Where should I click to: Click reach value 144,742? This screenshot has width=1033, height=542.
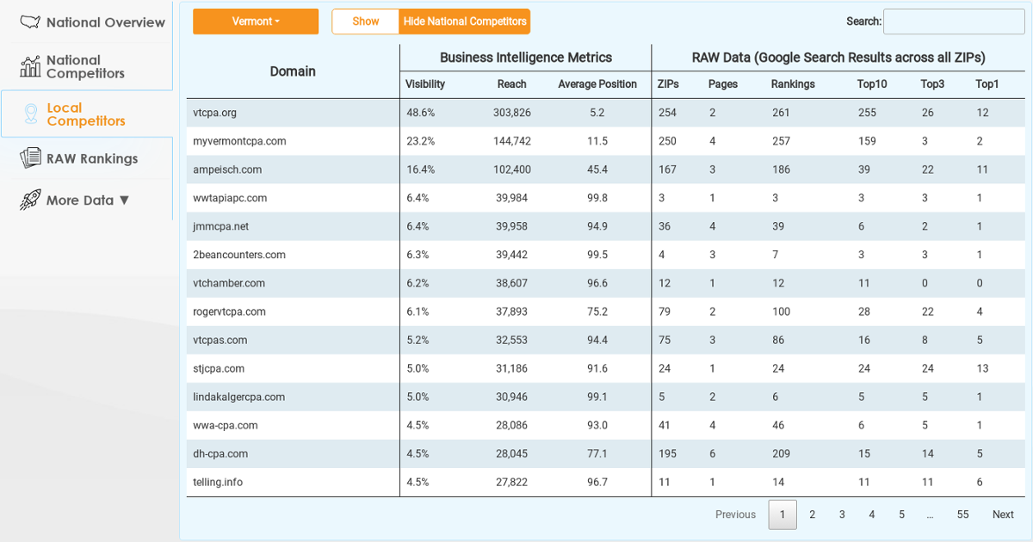(x=512, y=141)
